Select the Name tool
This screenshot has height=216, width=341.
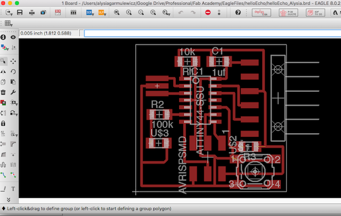(3, 134)
